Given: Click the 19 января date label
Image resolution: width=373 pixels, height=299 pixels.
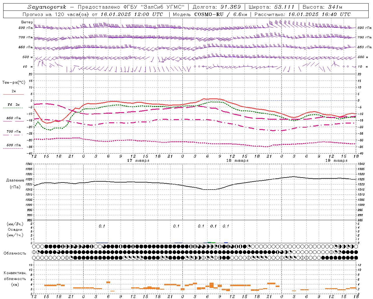Looking at the screenshot, I should click(336, 161).
